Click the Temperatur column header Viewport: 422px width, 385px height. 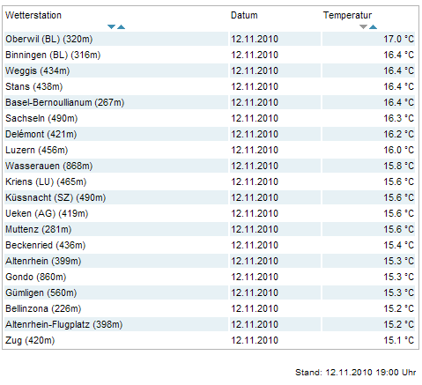pyautogui.click(x=347, y=15)
